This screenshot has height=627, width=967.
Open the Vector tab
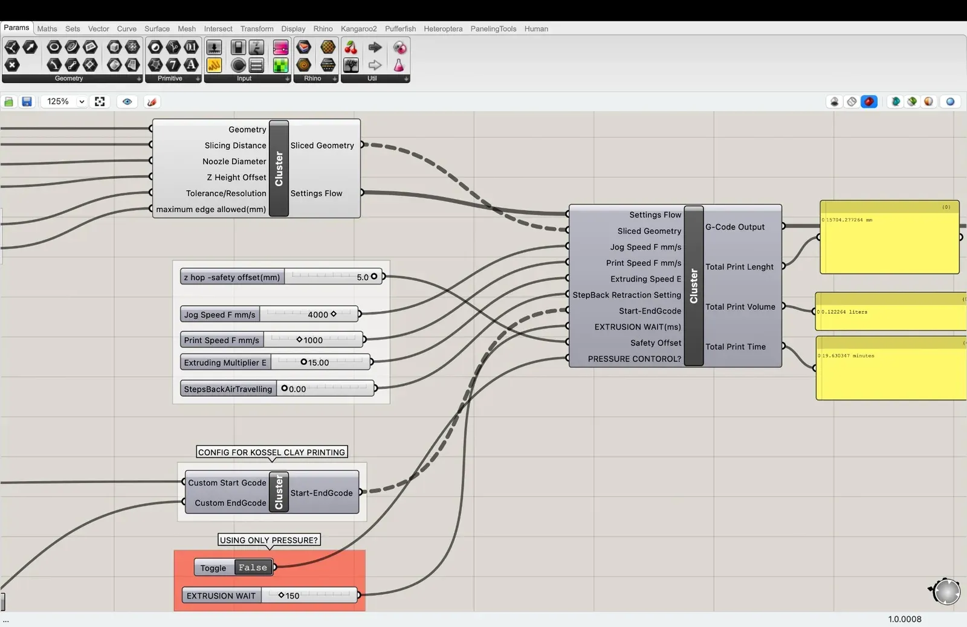pos(99,28)
